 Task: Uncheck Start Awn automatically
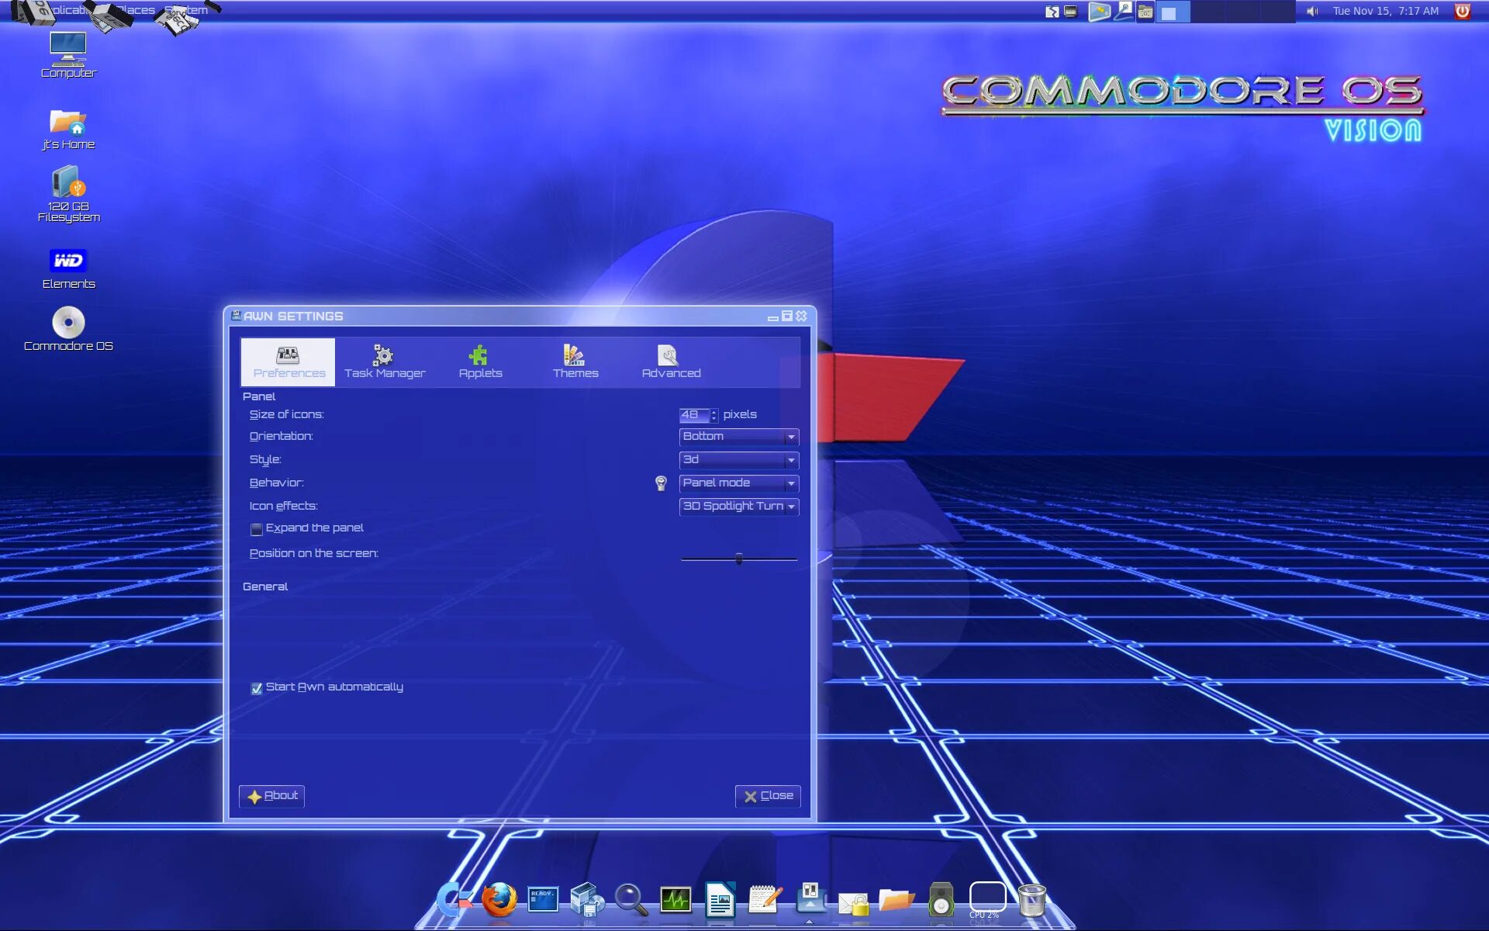(x=256, y=688)
